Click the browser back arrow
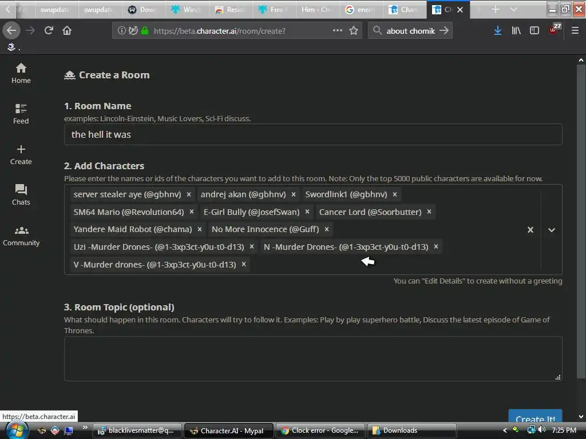Viewport: 586px width, 439px height. (x=11, y=30)
